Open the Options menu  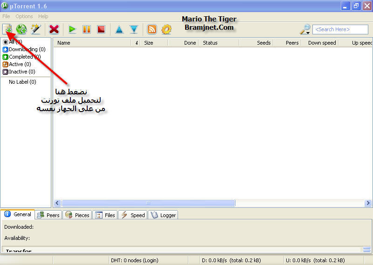(x=24, y=16)
